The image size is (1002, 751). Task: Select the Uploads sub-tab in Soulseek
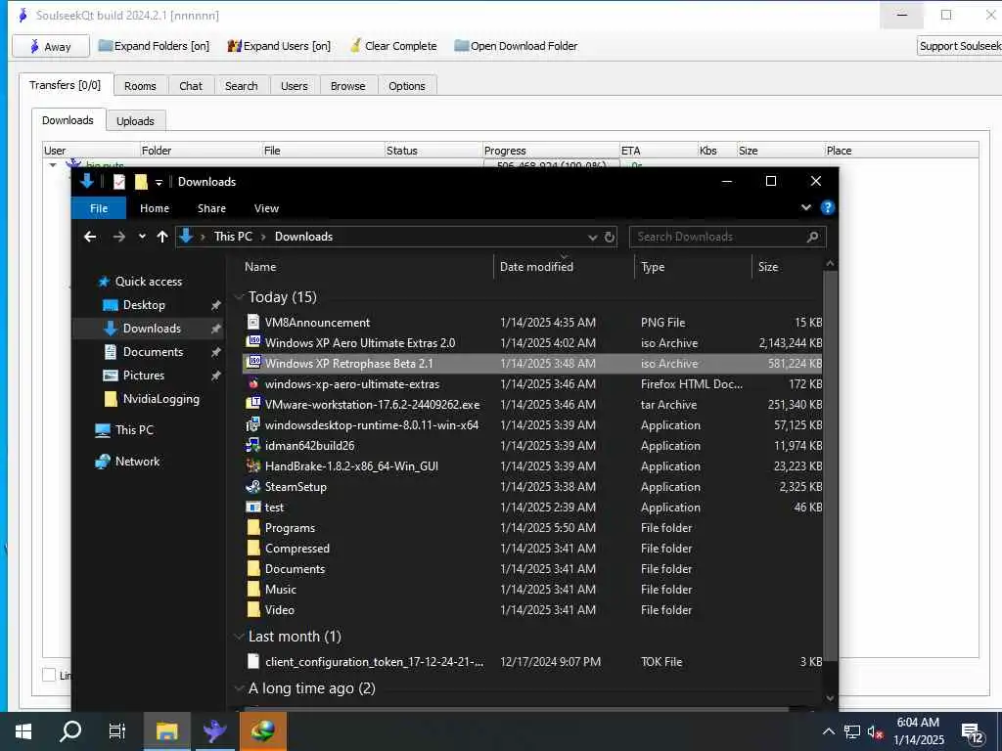[135, 120]
